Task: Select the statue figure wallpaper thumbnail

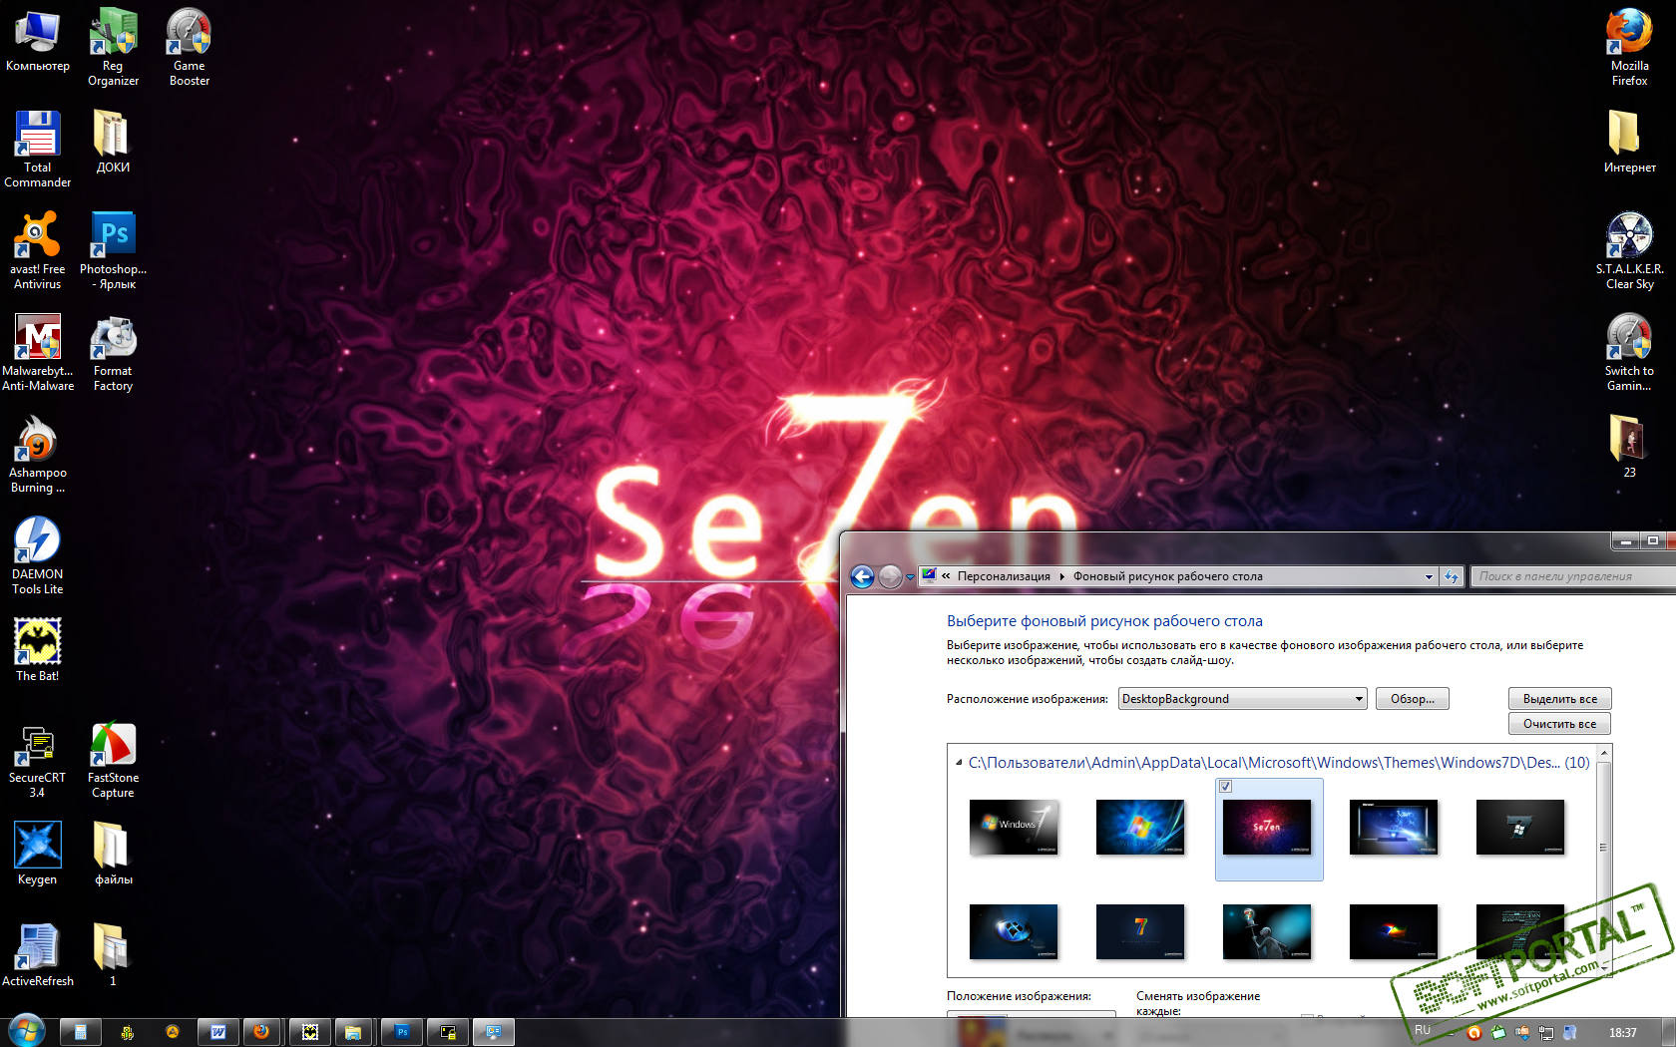Action: (x=1267, y=931)
